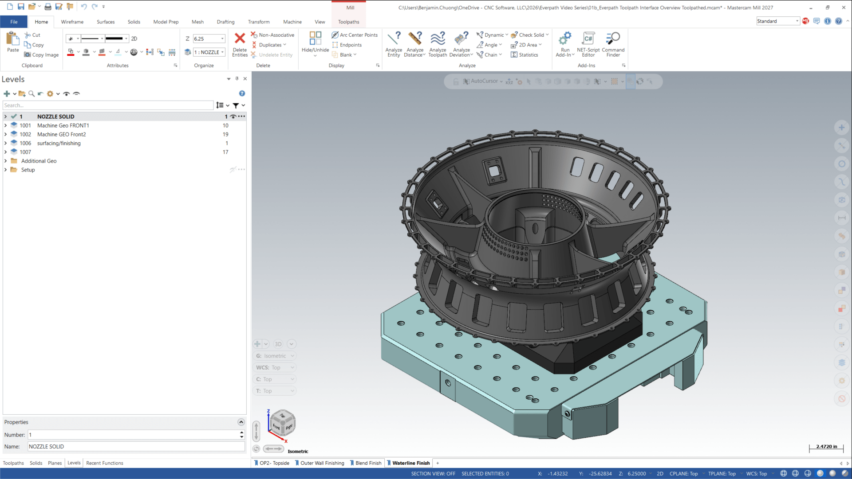Click the Analyze Distance ruler icon

415,39
